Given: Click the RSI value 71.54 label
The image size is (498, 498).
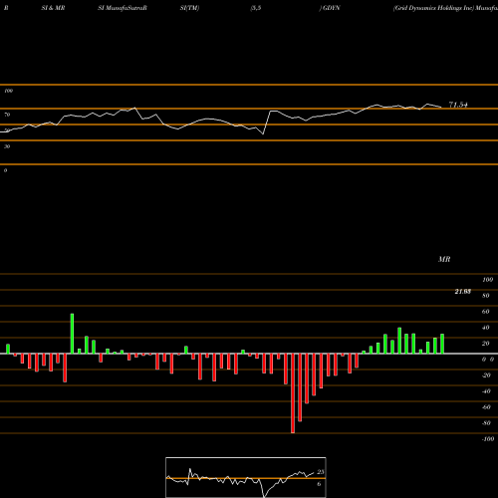Looking at the screenshot, I should 458,105.
